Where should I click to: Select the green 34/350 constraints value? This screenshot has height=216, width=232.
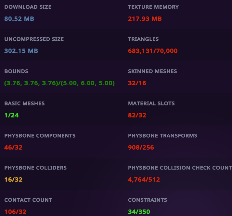139,212
